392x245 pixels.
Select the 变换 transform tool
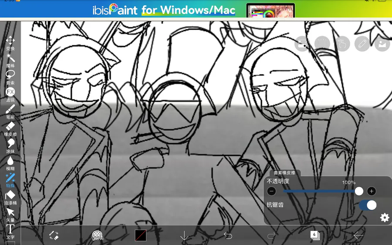tap(10, 43)
